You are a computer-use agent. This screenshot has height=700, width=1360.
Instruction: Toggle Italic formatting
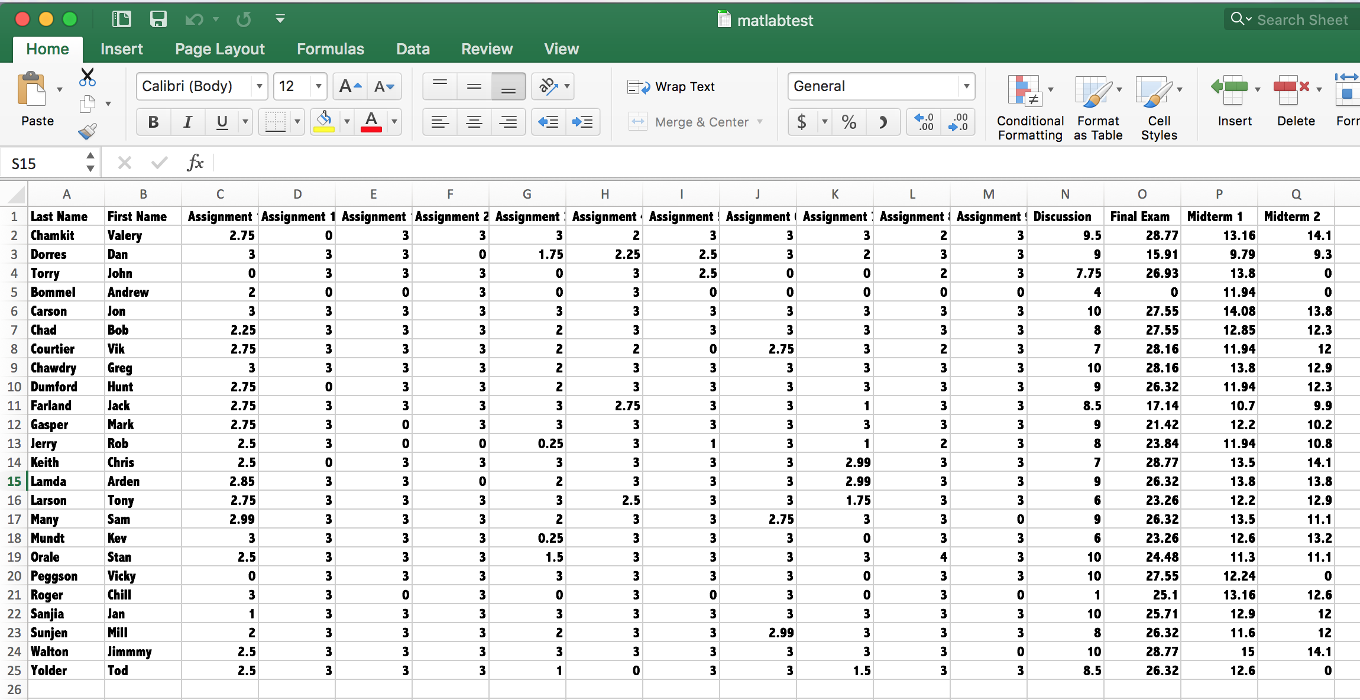187,122
